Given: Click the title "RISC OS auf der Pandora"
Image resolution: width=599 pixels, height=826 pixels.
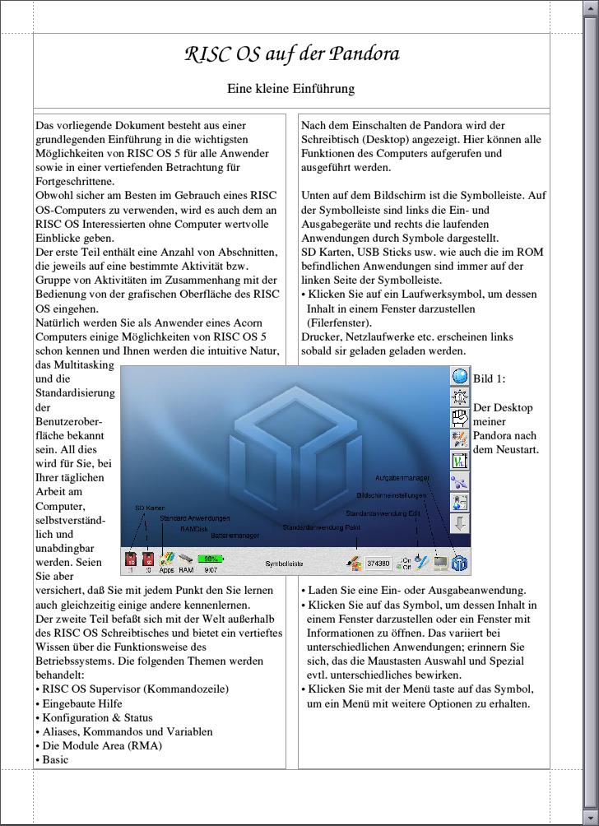Looking at the screenshot, I should point(291,55).
